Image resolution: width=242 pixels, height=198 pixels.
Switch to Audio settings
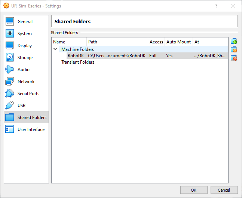click(24, 70)
